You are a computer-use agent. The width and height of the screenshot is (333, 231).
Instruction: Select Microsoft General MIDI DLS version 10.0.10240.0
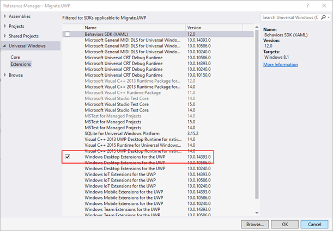158,52
